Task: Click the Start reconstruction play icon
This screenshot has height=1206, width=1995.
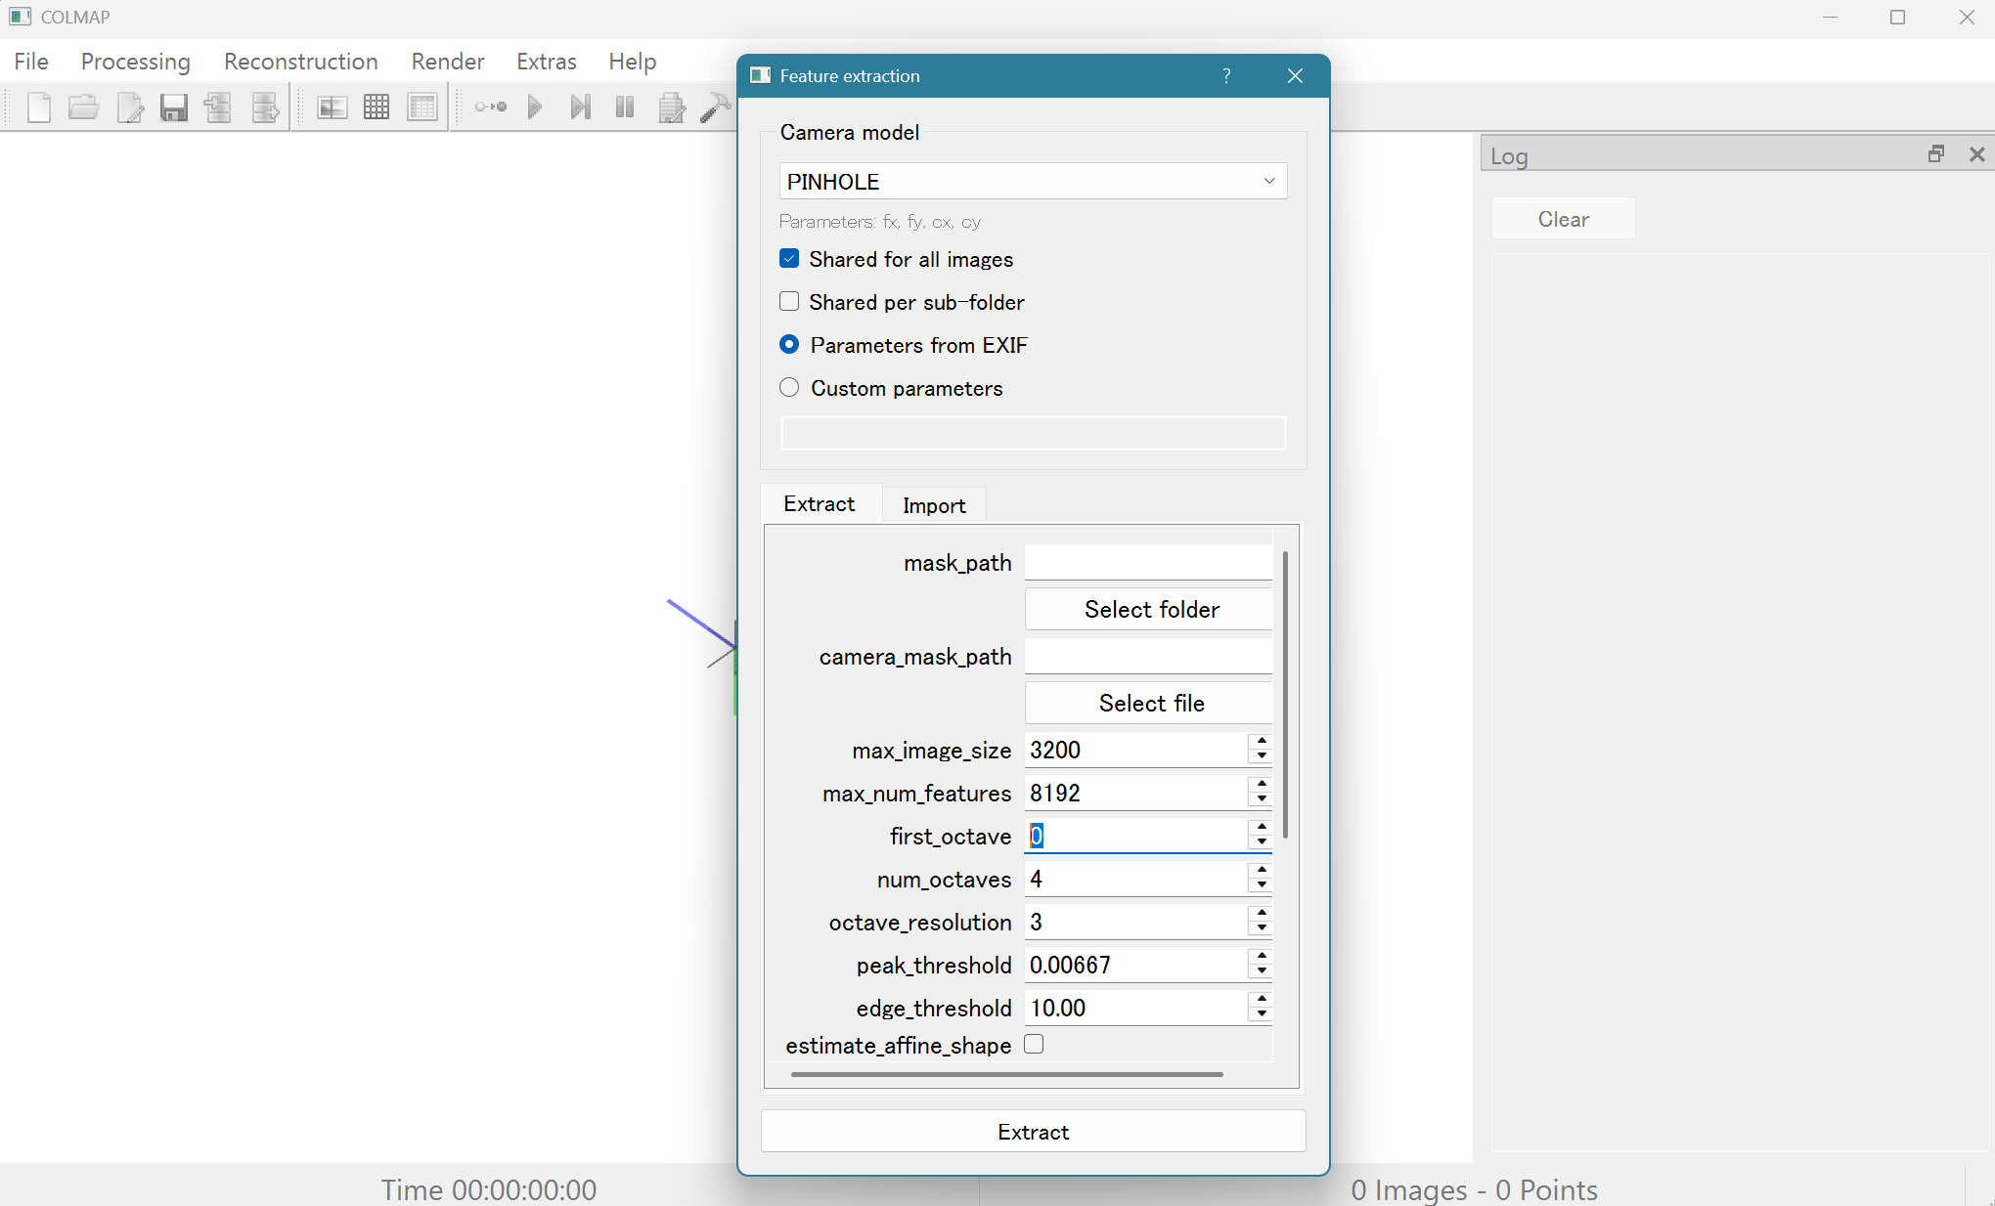Action: [x=534, y=108]
